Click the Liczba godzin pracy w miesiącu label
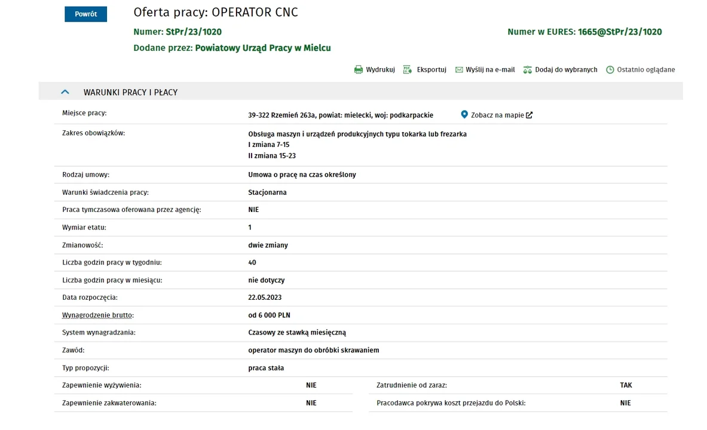The image size is (707, 430). [112, 280]
